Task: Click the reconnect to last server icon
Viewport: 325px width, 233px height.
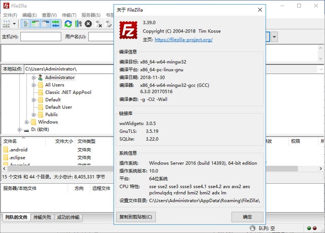Action: coord(109,24)
